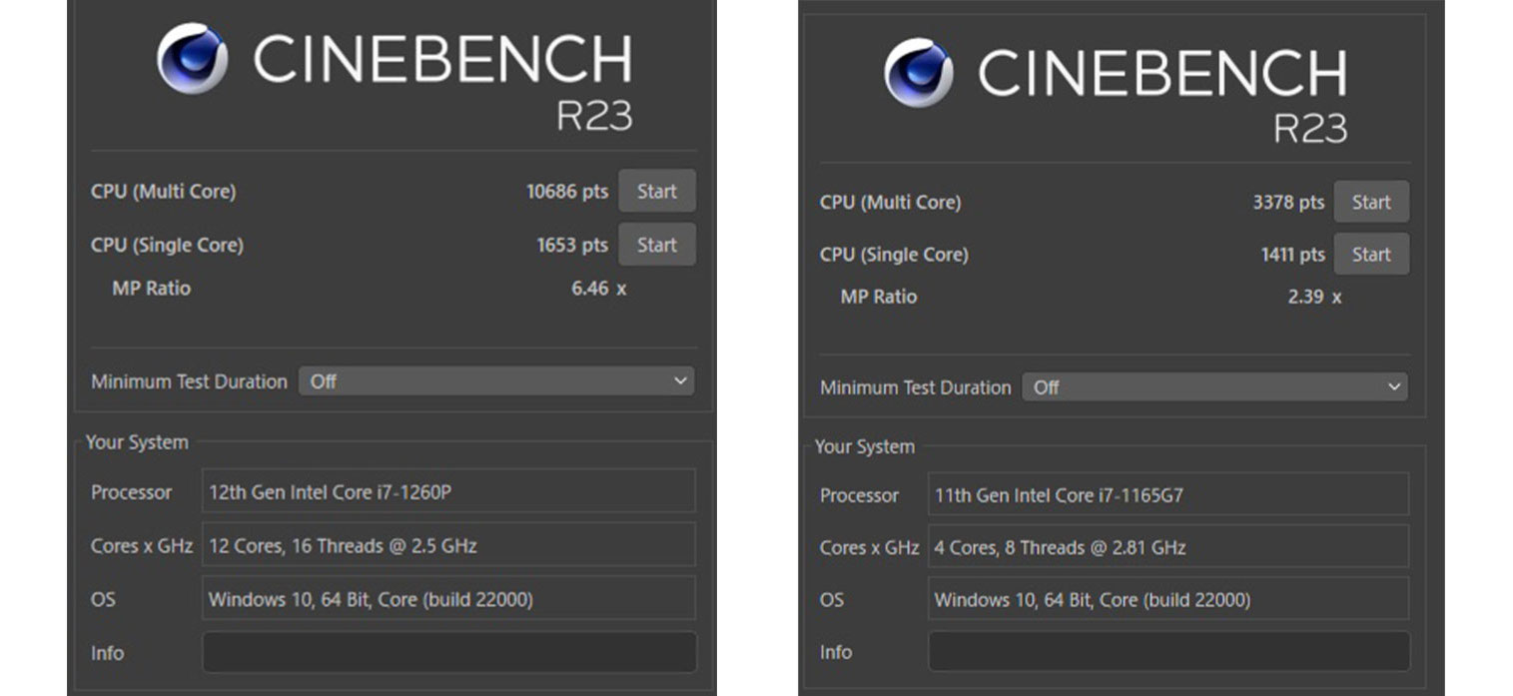Click 'Cores x GHz' label in right window

click(x=869, y=547)
